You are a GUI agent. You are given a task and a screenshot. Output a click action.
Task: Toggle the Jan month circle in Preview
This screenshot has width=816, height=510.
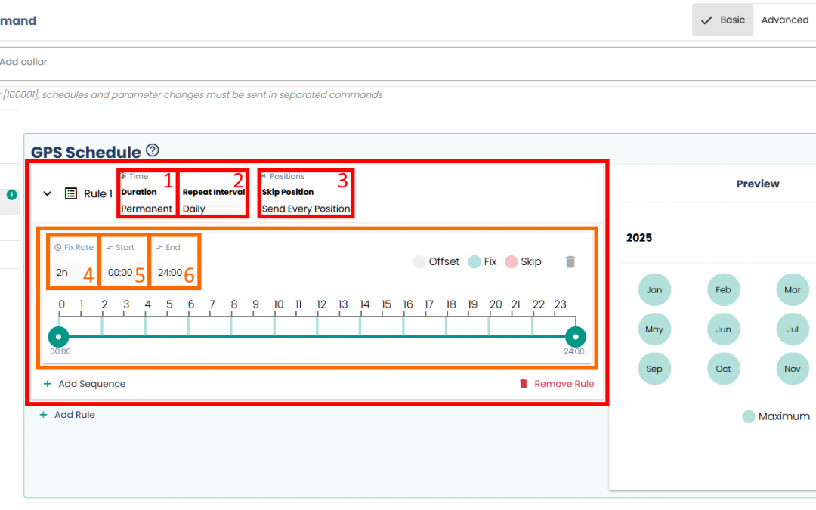654,290
